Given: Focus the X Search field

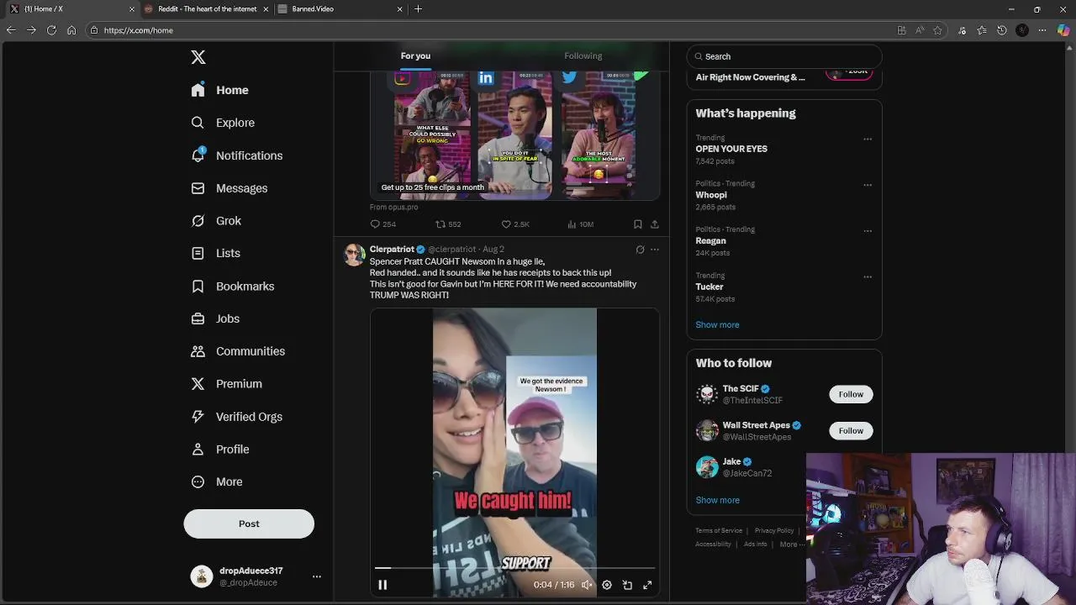Looking at the screenshot, I should (x=784, y=56).
